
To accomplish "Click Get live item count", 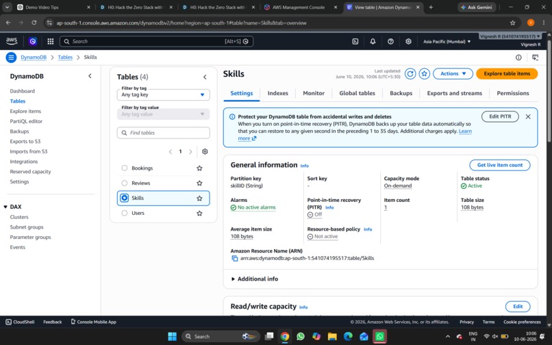I will [499, 165].
